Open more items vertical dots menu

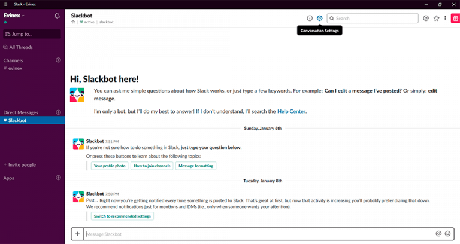point(445,18)
